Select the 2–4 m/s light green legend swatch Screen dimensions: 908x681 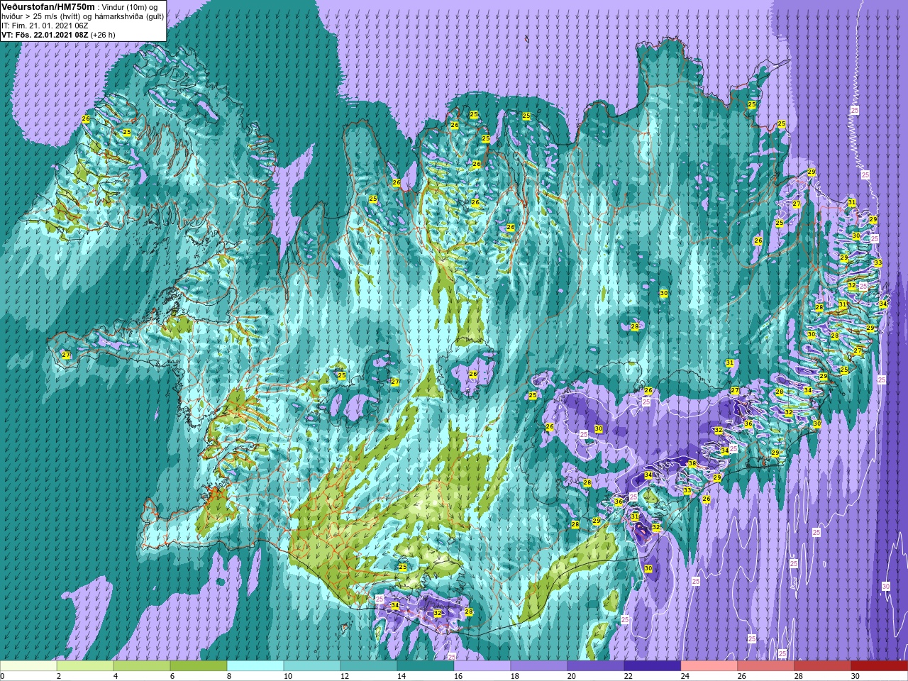(85, 666)
